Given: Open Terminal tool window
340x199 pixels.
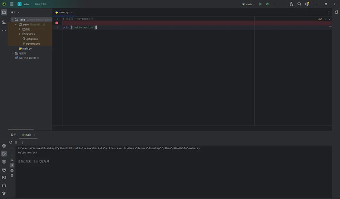Looking at the screenshot, I should (x=4, y=178).
